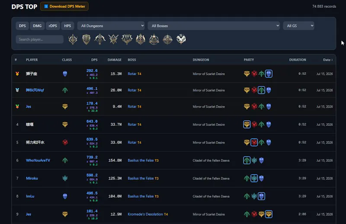
Task: Click highlighted blue party icon in ImLu row
Action: pyautogui.click(x=261, y=196)
